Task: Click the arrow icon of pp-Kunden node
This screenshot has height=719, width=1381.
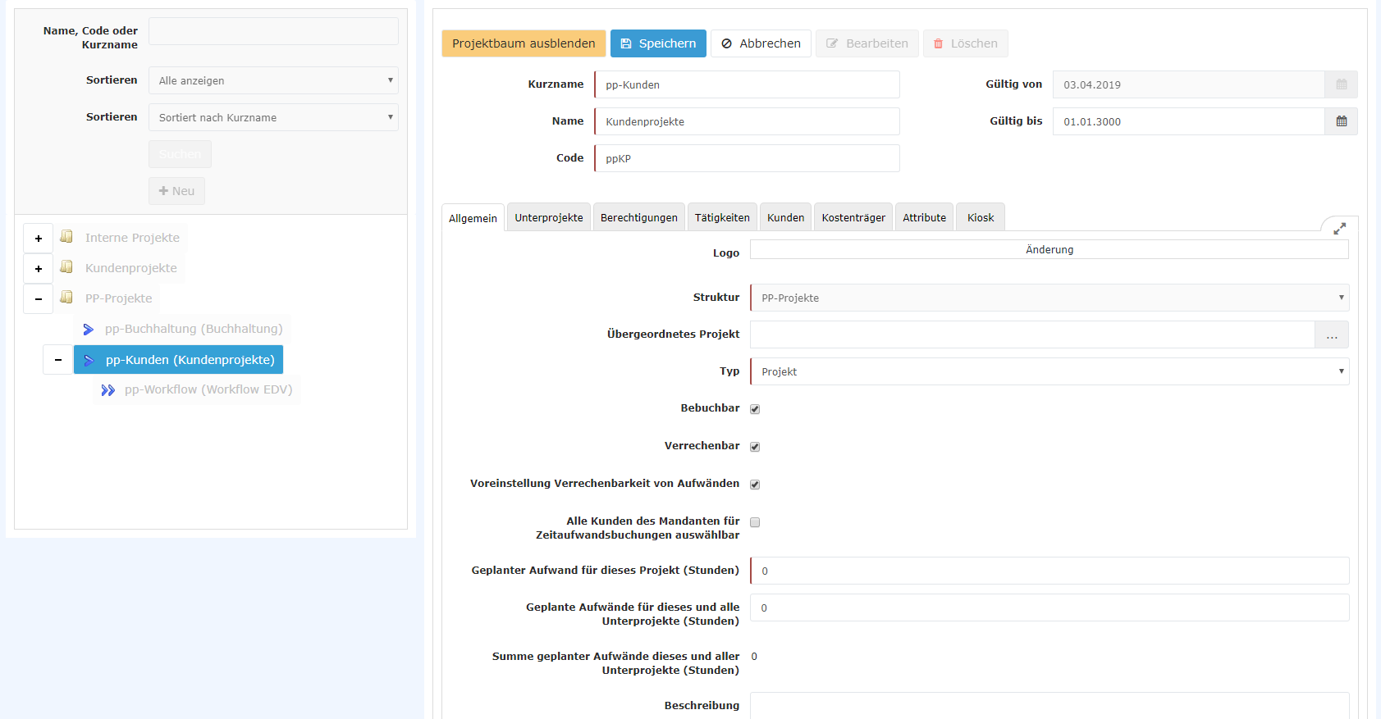Action: (89, 360)
